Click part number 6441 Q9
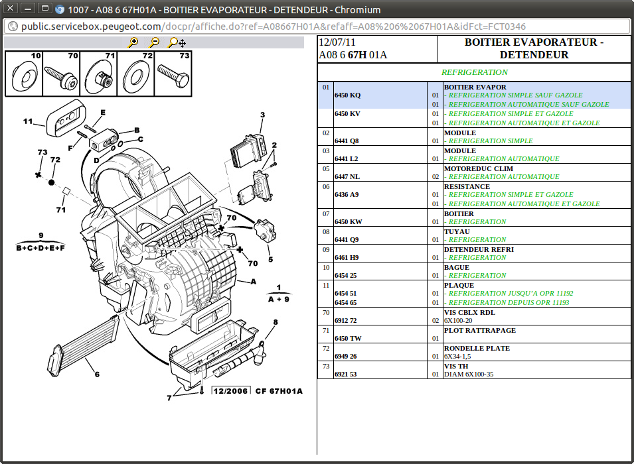 347,239
